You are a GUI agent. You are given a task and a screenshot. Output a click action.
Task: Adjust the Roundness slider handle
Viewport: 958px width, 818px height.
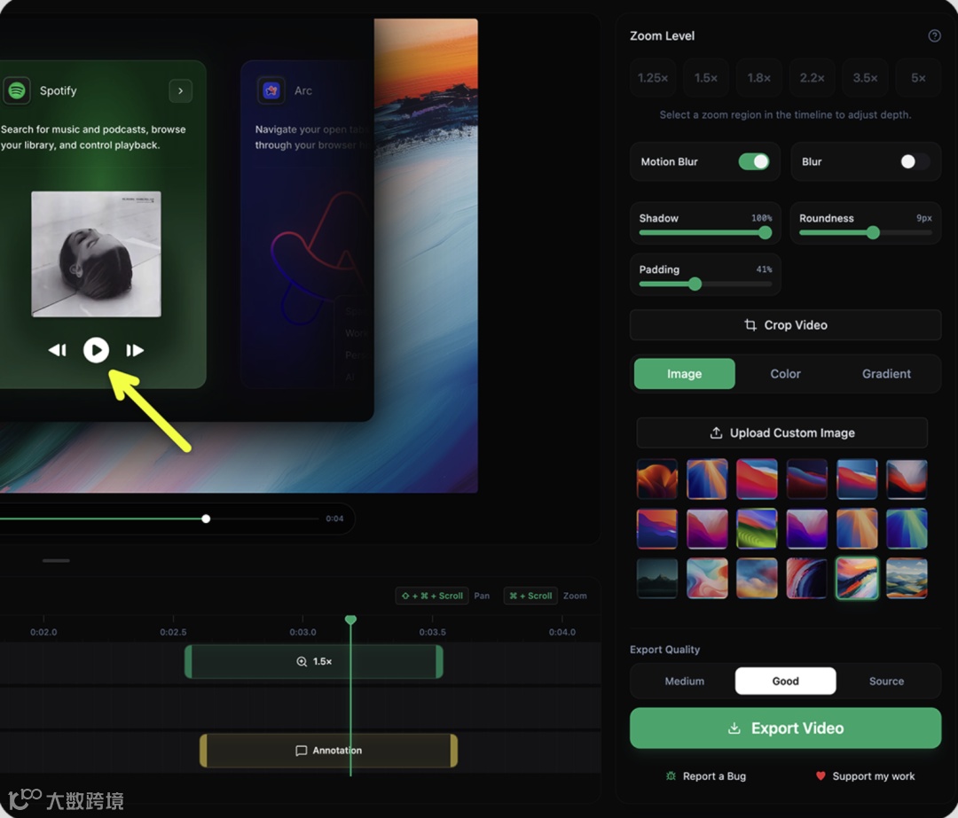pos(873,232)
